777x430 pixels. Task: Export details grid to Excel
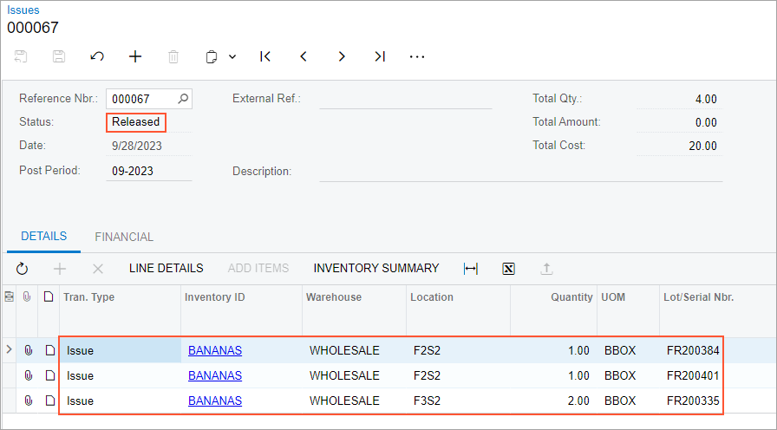(509, 269)
